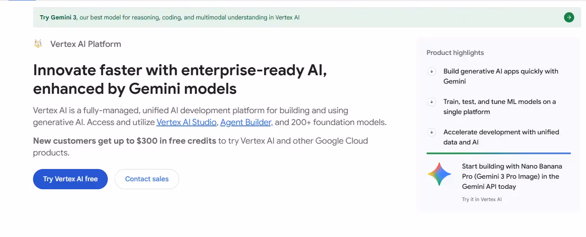Open the Vertex AI Studio link
Image resolution: width=586 pixels, height=237 pixels.
[187, 123]
